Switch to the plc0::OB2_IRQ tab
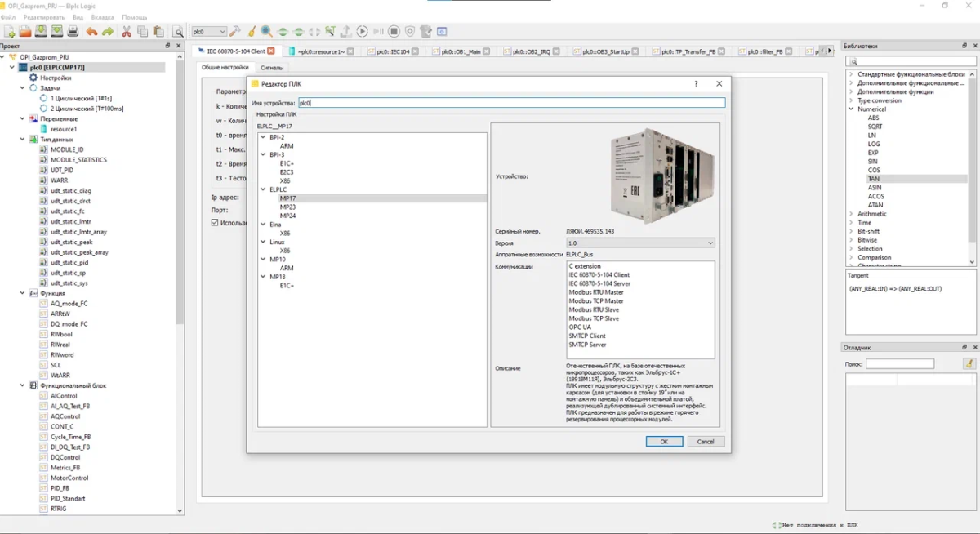Screen dimensions: 980x534 [533, 51]
